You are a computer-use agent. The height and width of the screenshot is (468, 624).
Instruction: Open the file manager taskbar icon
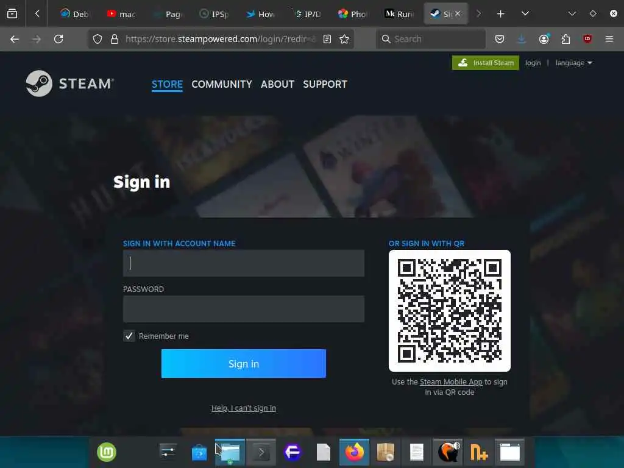coord(230,452)
